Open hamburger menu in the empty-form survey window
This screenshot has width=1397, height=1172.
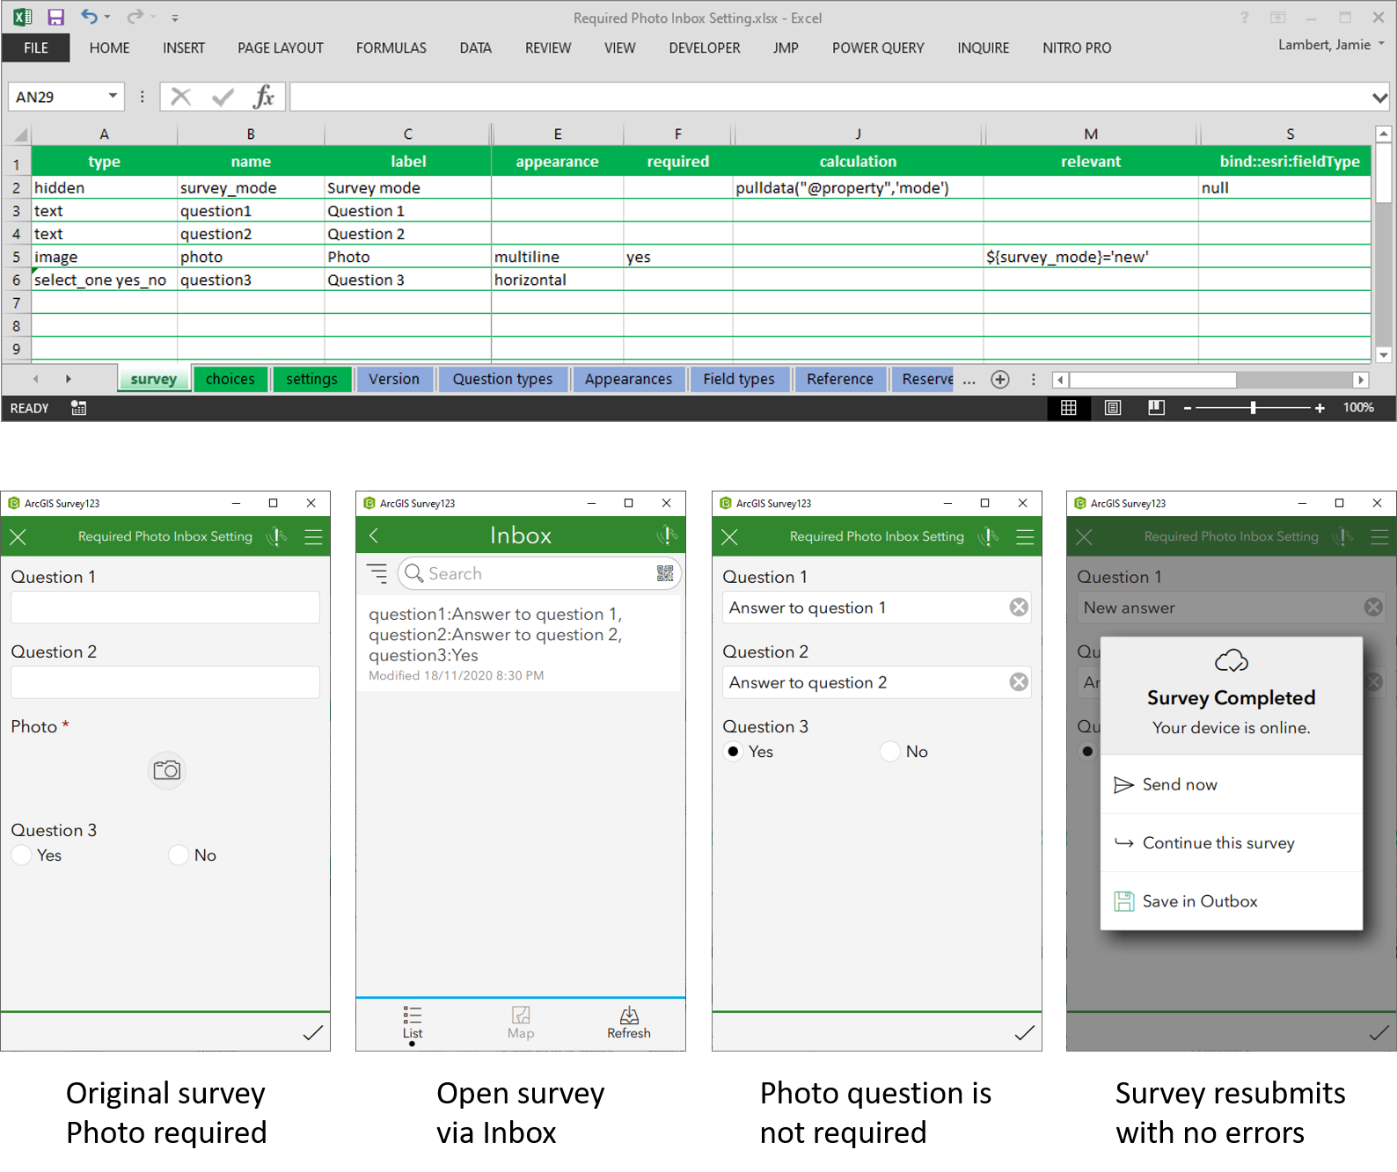313,537
